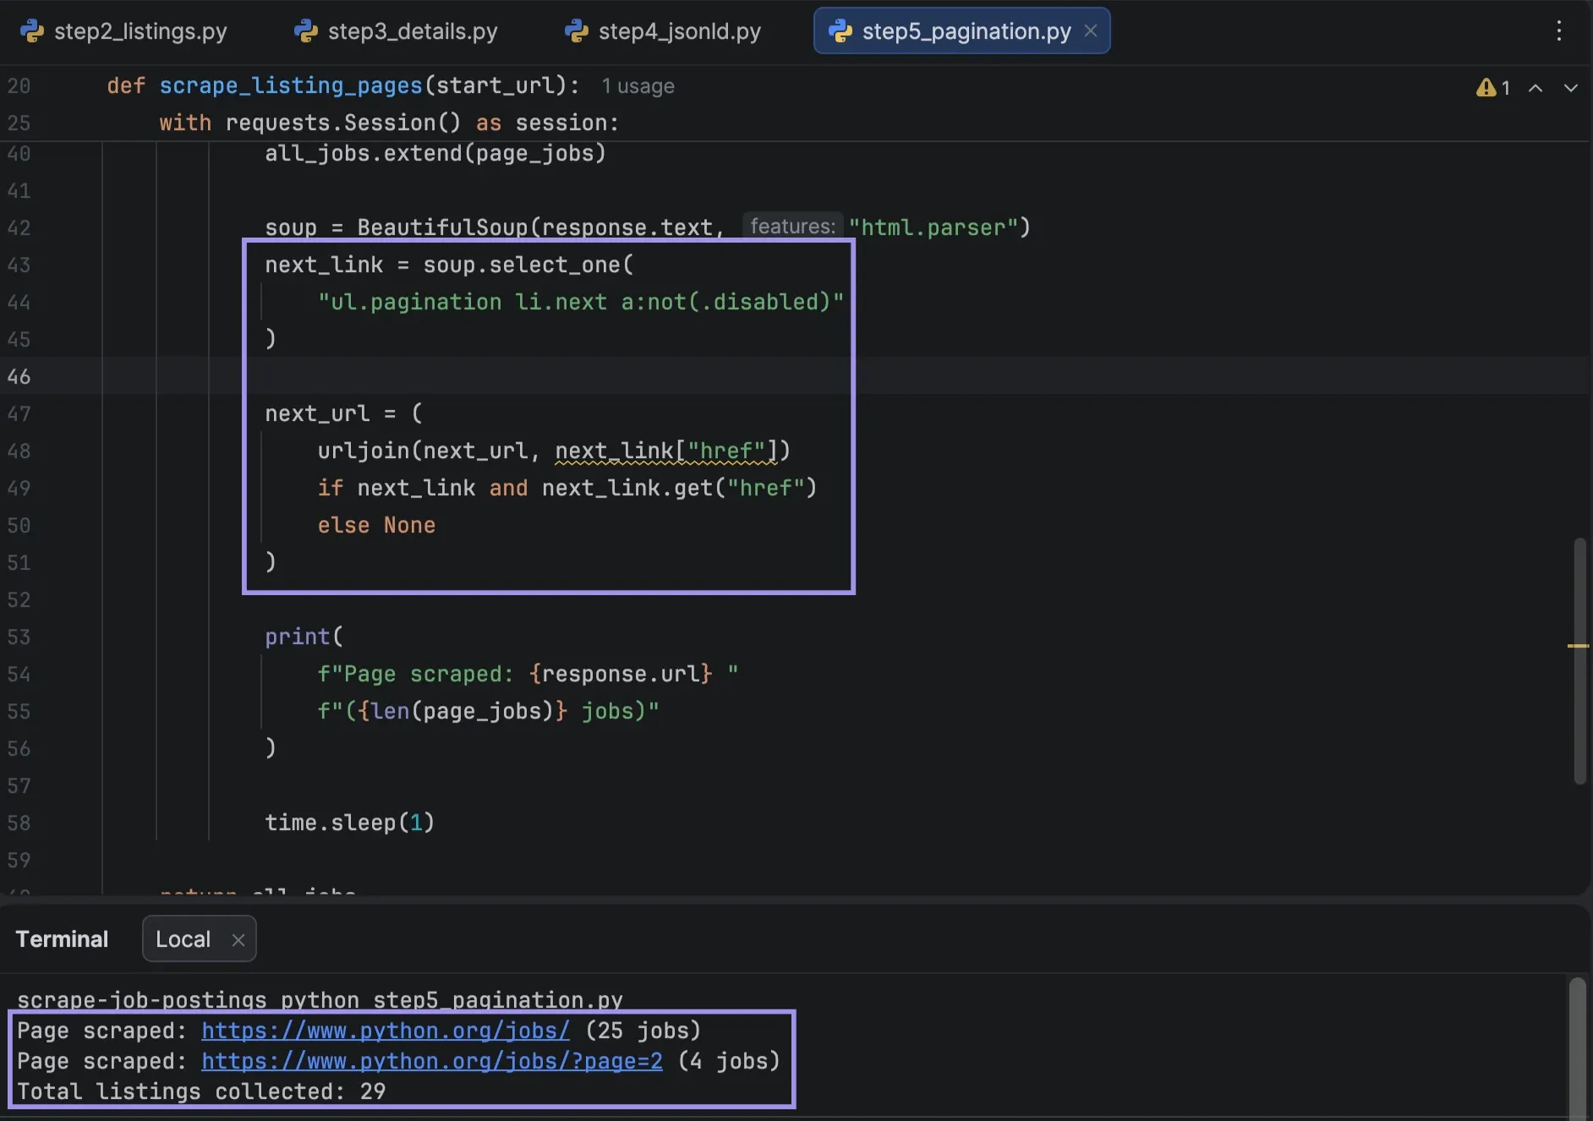Activate the step5_pagination.py tab
The width and height of the screenshot is (1593, 1121).
tap(961, 31)
